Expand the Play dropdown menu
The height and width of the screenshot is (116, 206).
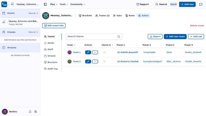point(54,4)
